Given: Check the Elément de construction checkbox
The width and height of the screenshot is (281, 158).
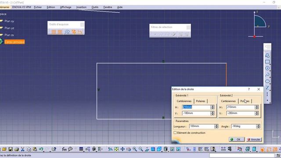Looking at the screenshot, I should coord(175,133).
